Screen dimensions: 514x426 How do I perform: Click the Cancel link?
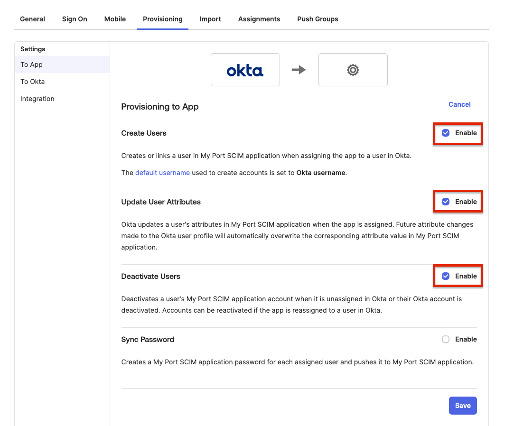[x=459, y=104]
